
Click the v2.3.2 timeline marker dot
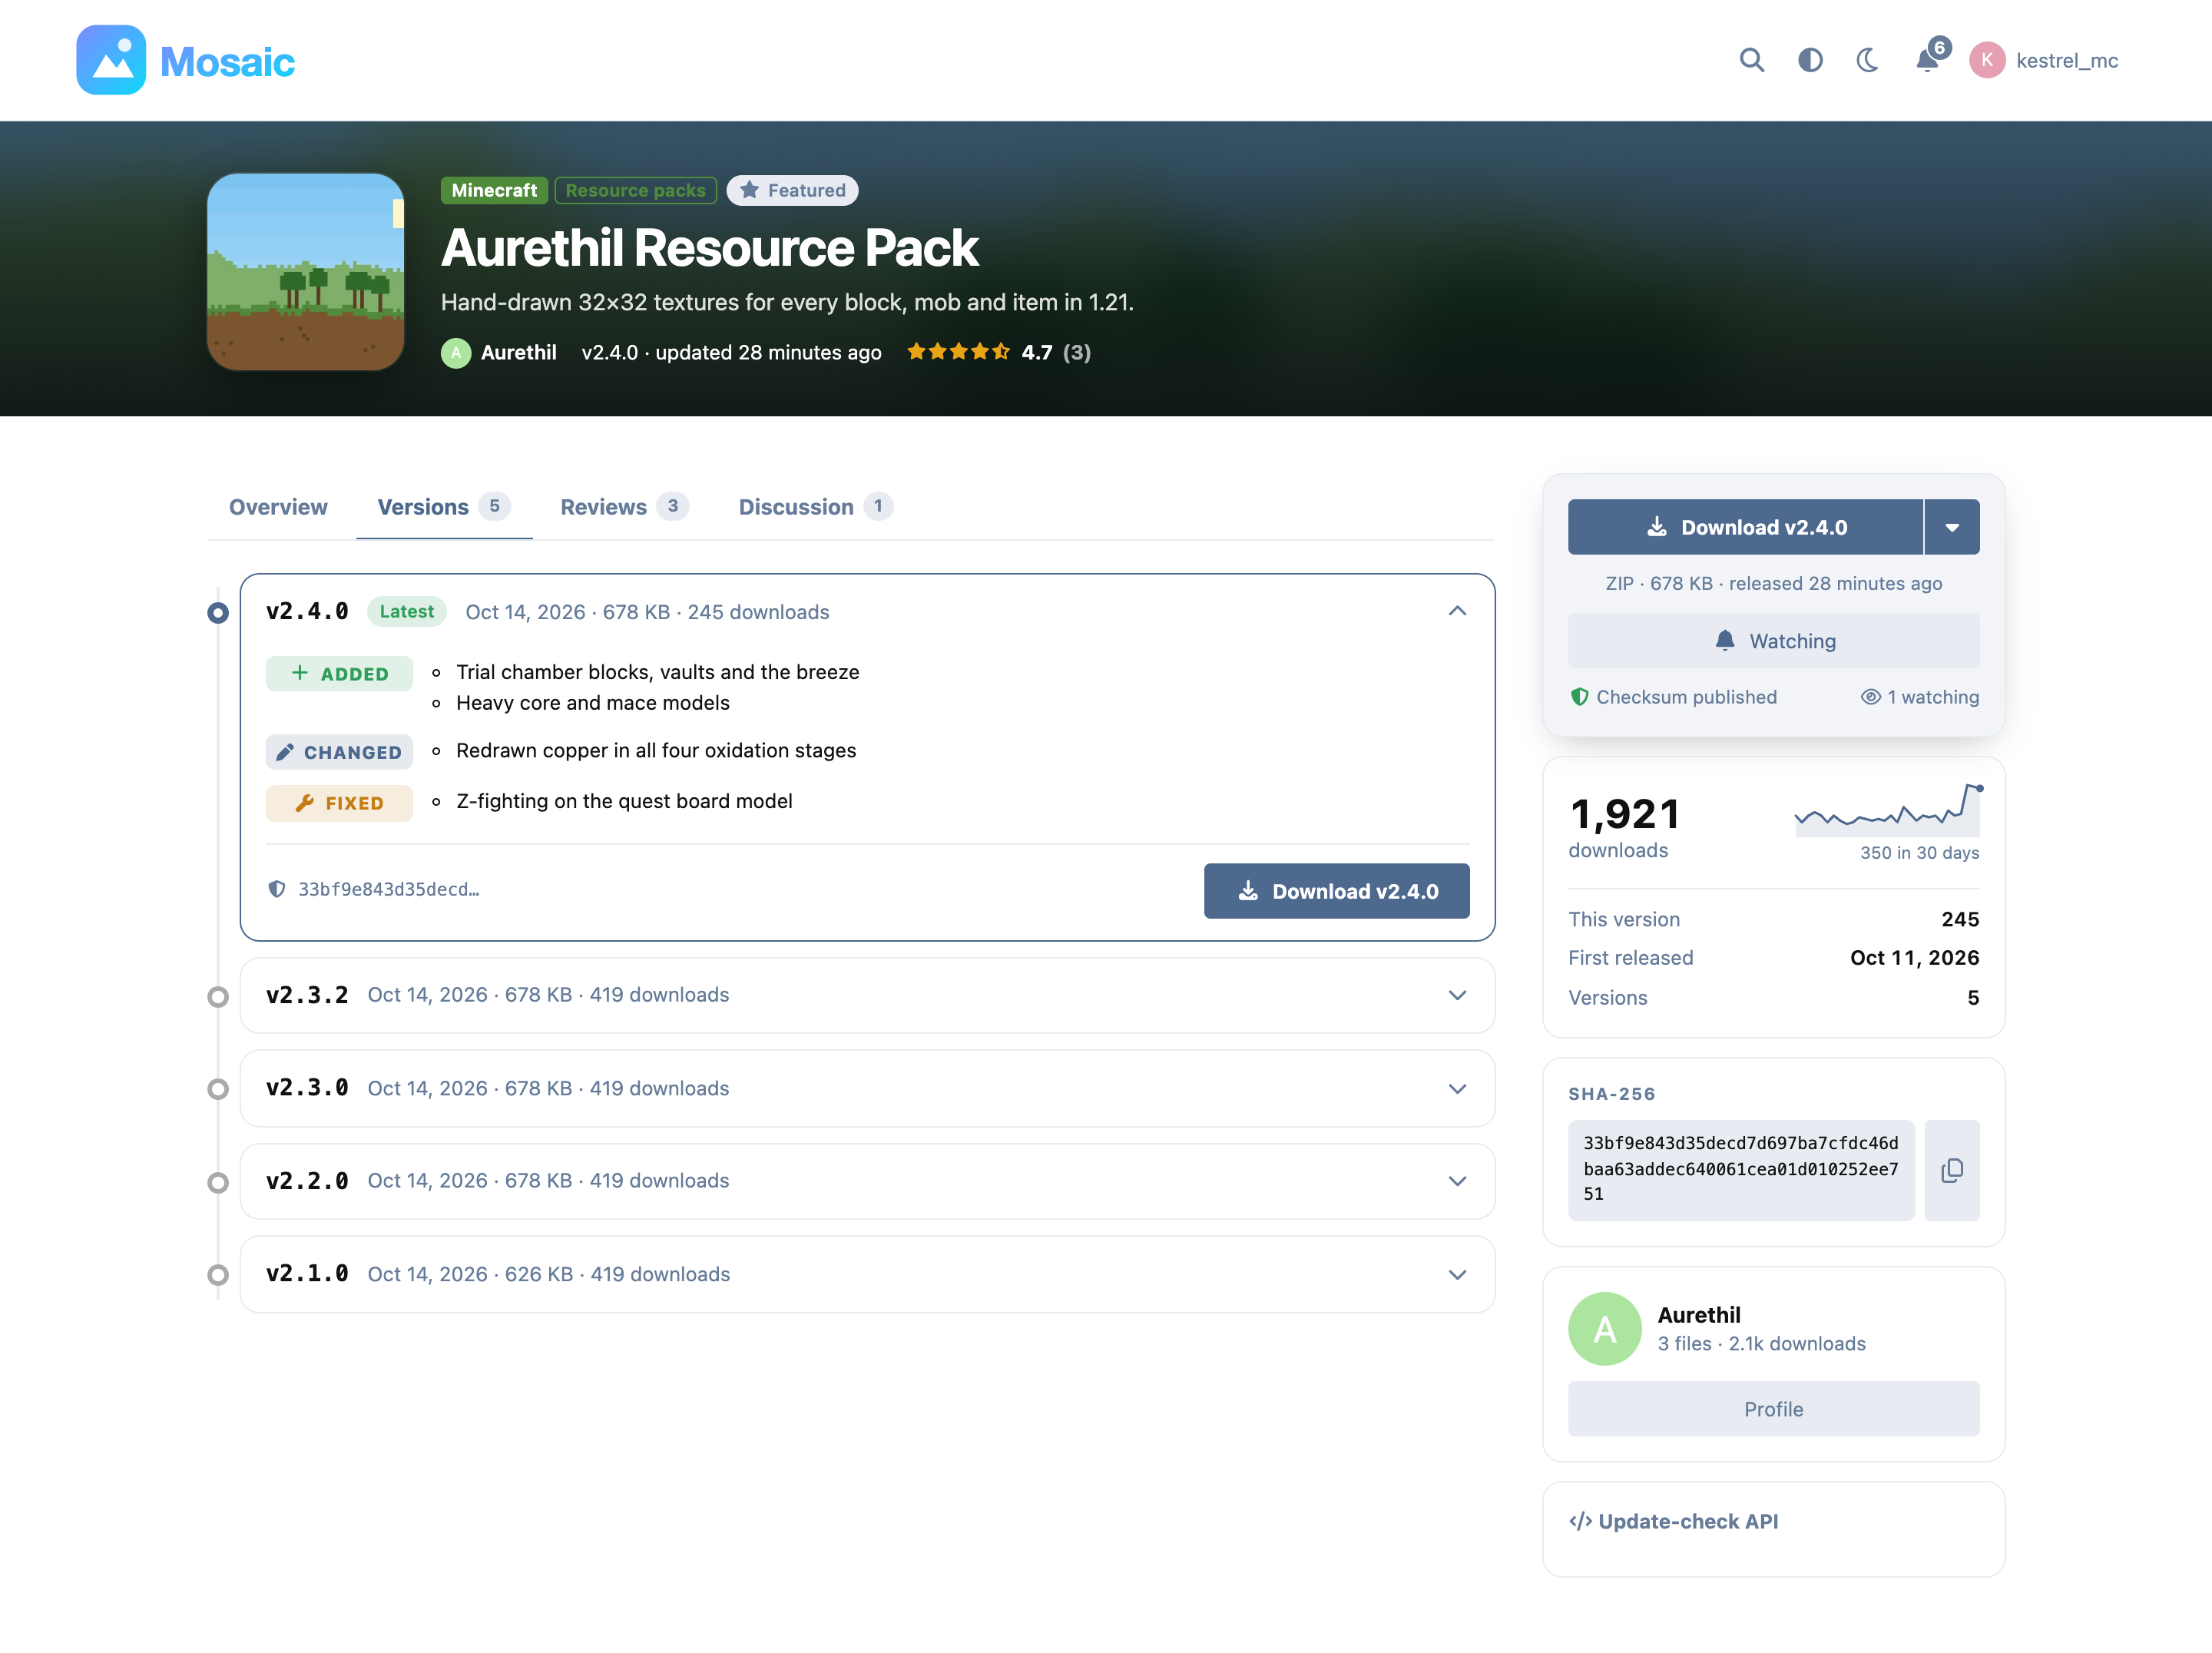[x=218, y=997]
